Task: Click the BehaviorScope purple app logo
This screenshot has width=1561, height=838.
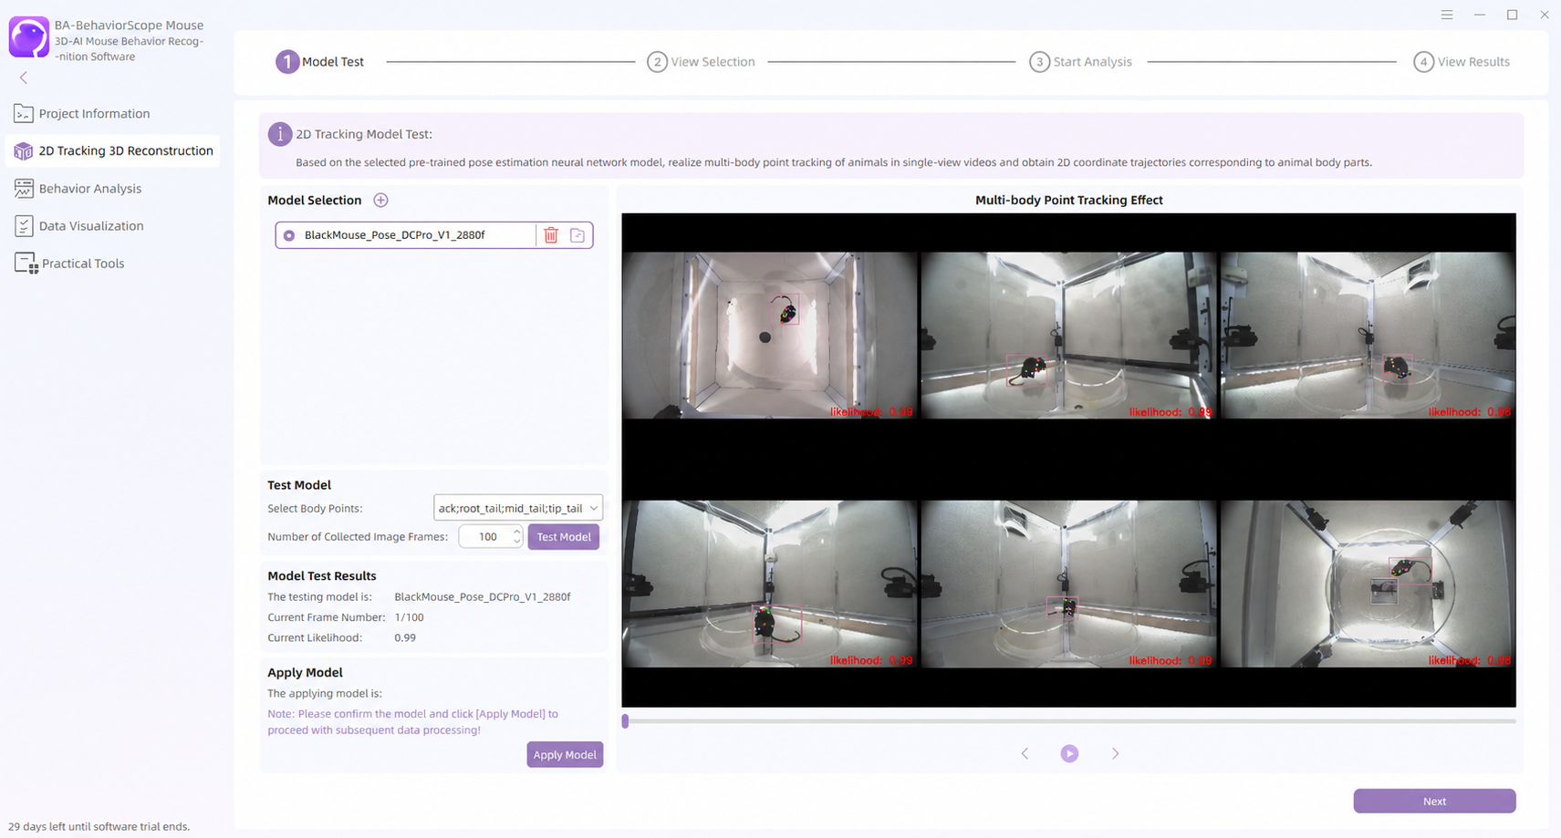Action: [28, 37]
